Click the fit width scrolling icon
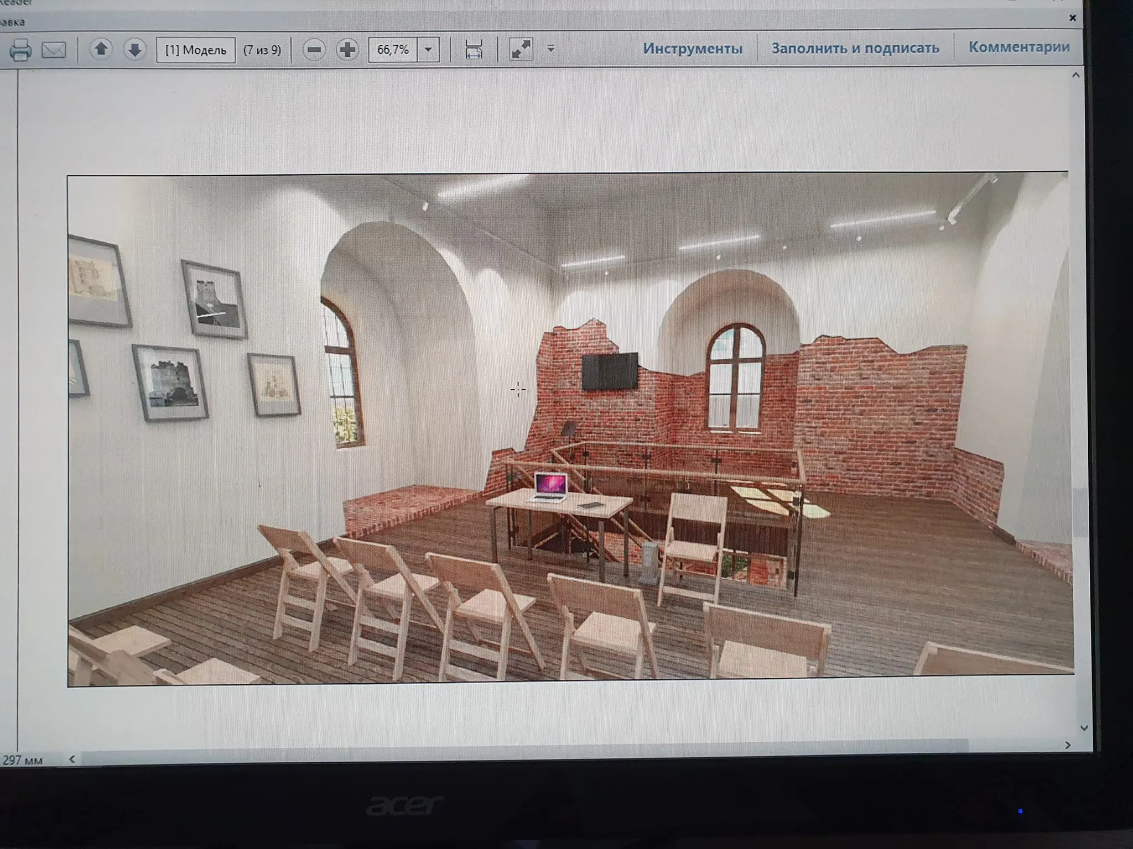This screenshot has height=849, width=1133. click(x=474, y=50)
